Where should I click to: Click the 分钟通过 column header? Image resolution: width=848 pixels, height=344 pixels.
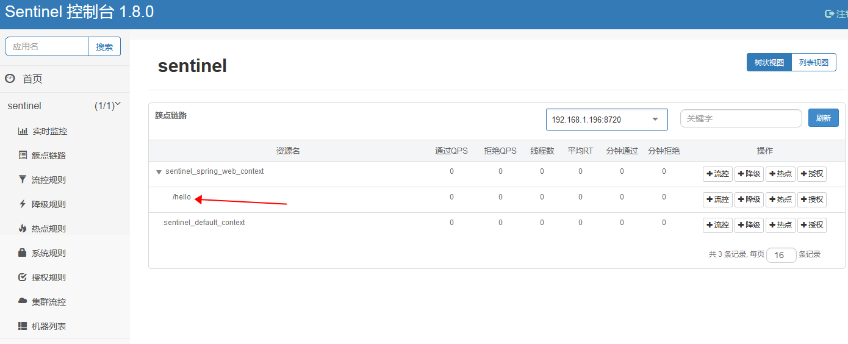(622, 151)
